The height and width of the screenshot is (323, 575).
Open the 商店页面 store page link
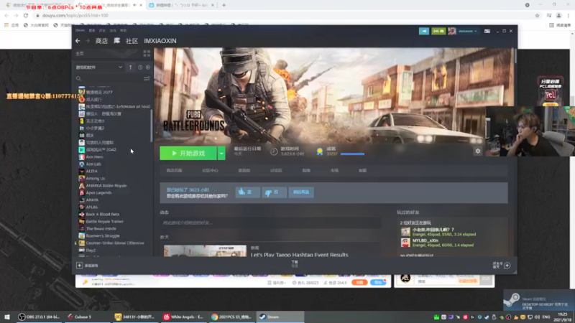[x=174, y=171]
